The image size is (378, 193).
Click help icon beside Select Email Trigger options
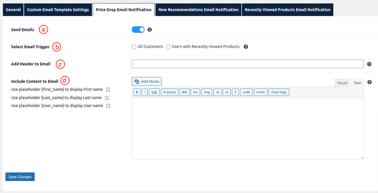(246, 47)
